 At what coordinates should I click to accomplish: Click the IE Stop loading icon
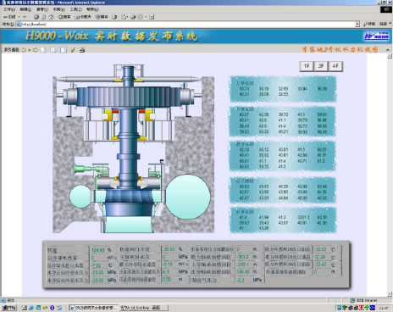pyautogui.click(x=36, y=17)
